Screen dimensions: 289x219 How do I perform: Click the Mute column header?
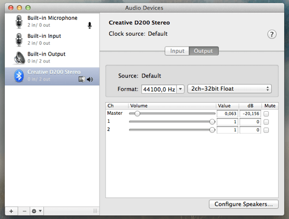(270, 106)
